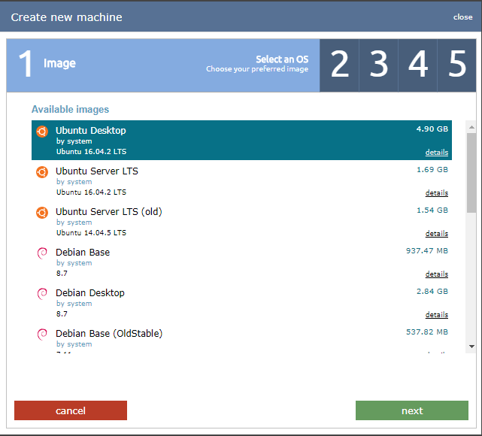
Task: Select the Debian Base image name
Action: point(83,253)
